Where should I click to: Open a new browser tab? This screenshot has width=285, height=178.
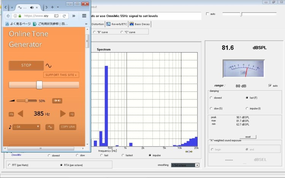(52, 7)
